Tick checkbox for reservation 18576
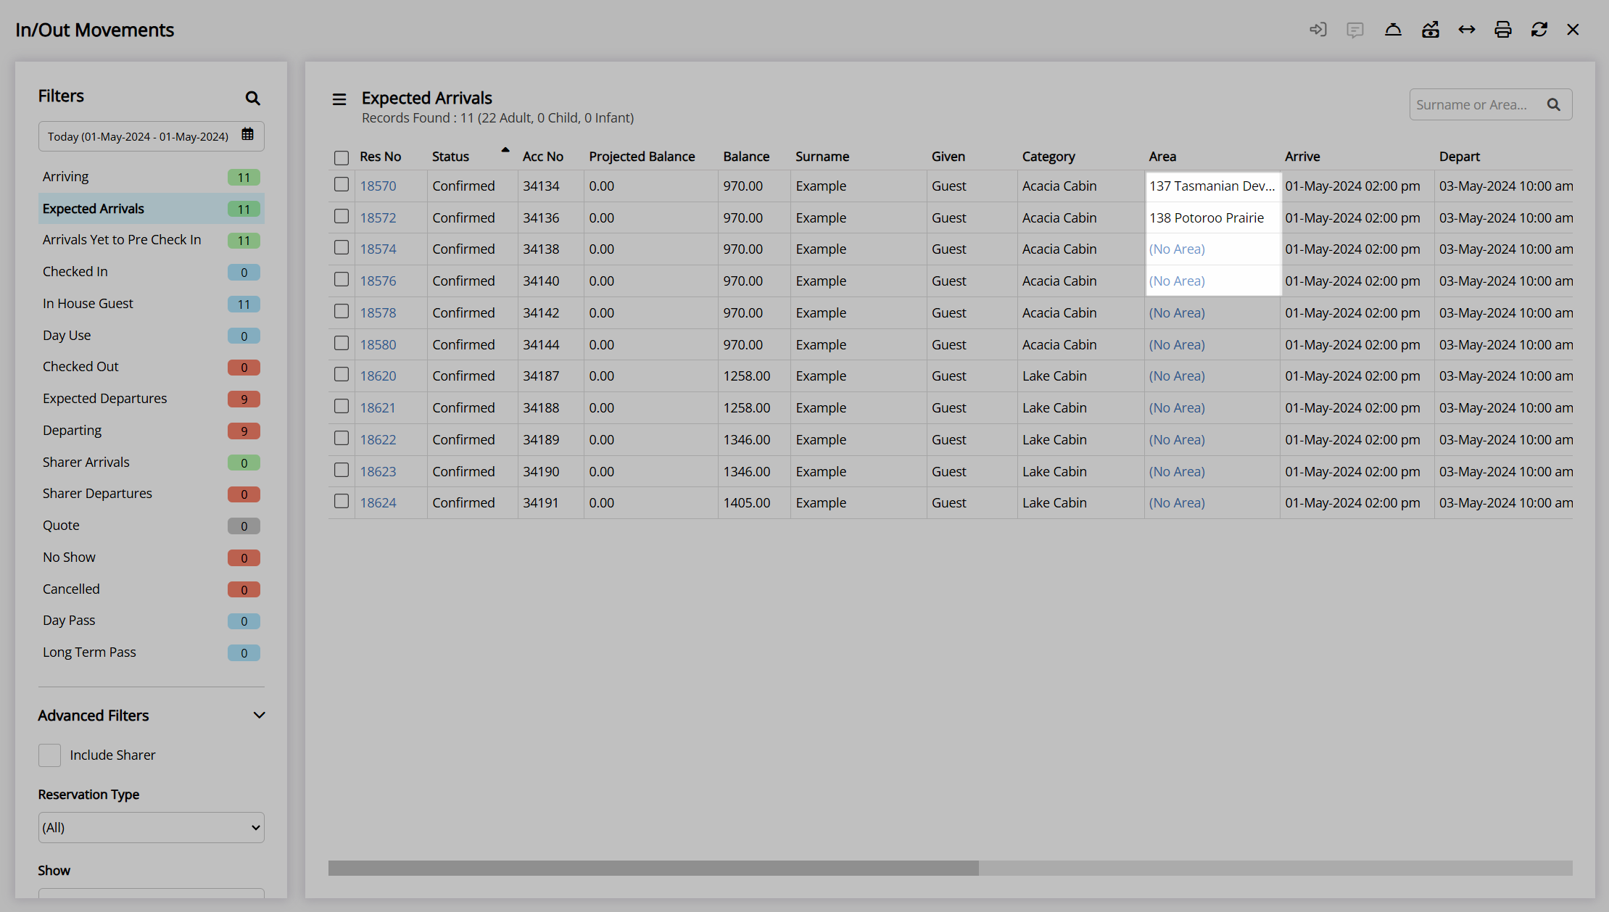This screenshot has width=1609, height=912. (342, 280)
